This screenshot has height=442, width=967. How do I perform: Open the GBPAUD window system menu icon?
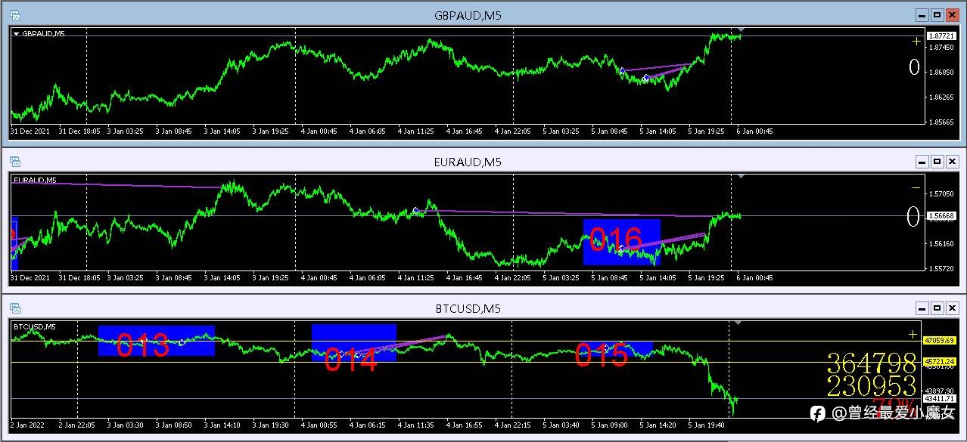pyautogui.click(x=15, y=15)
